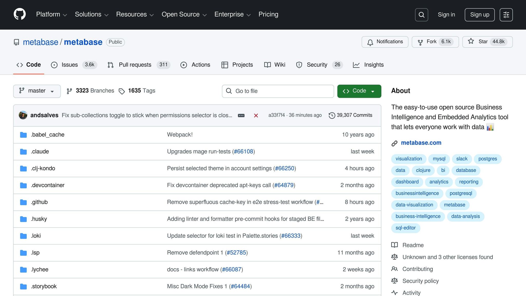This screenshot has height=296, width=526.
Task: Click andsalves avatar thumbnail
Action: point(23,115)
